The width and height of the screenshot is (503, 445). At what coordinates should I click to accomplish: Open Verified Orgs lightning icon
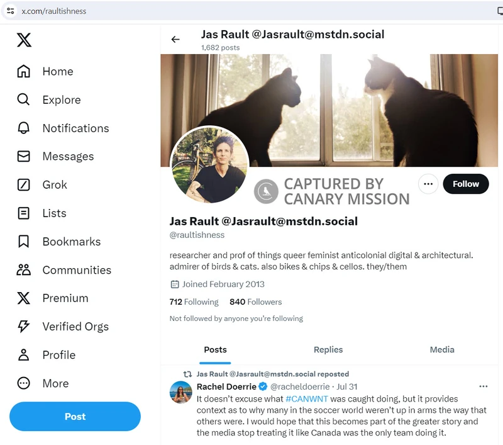[23, 326]
